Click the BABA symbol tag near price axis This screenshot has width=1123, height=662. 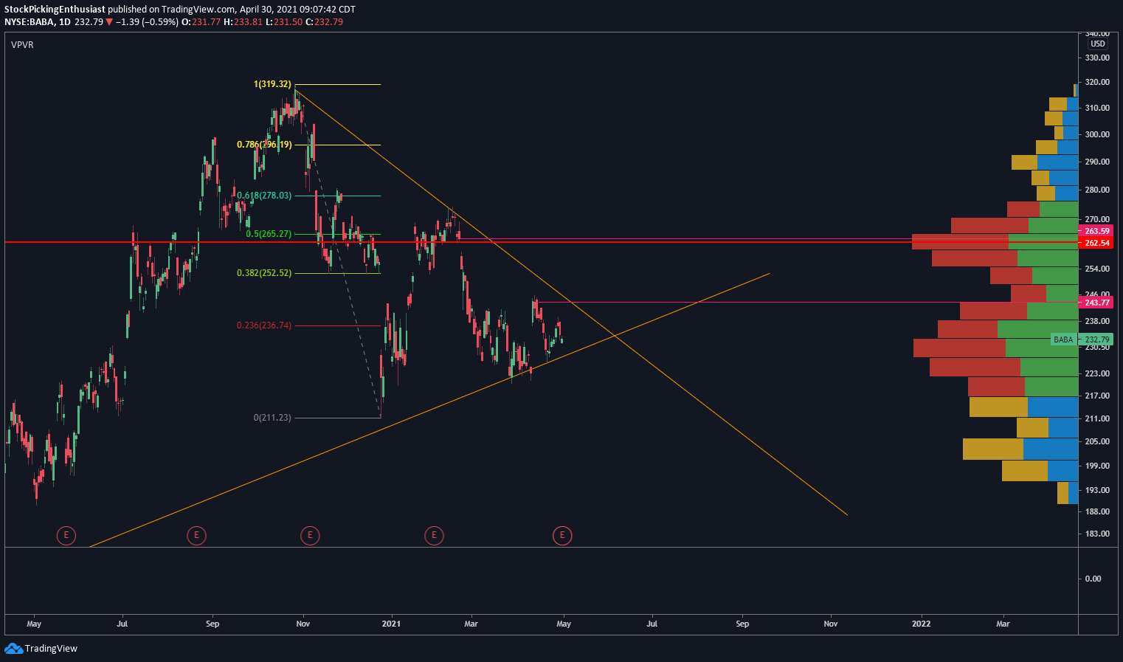click(1063, 339)
